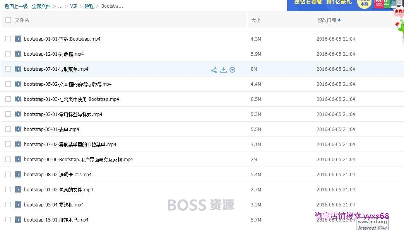Open the more-options arrow on the bootstrap-07-01 row

pos(233,70)
